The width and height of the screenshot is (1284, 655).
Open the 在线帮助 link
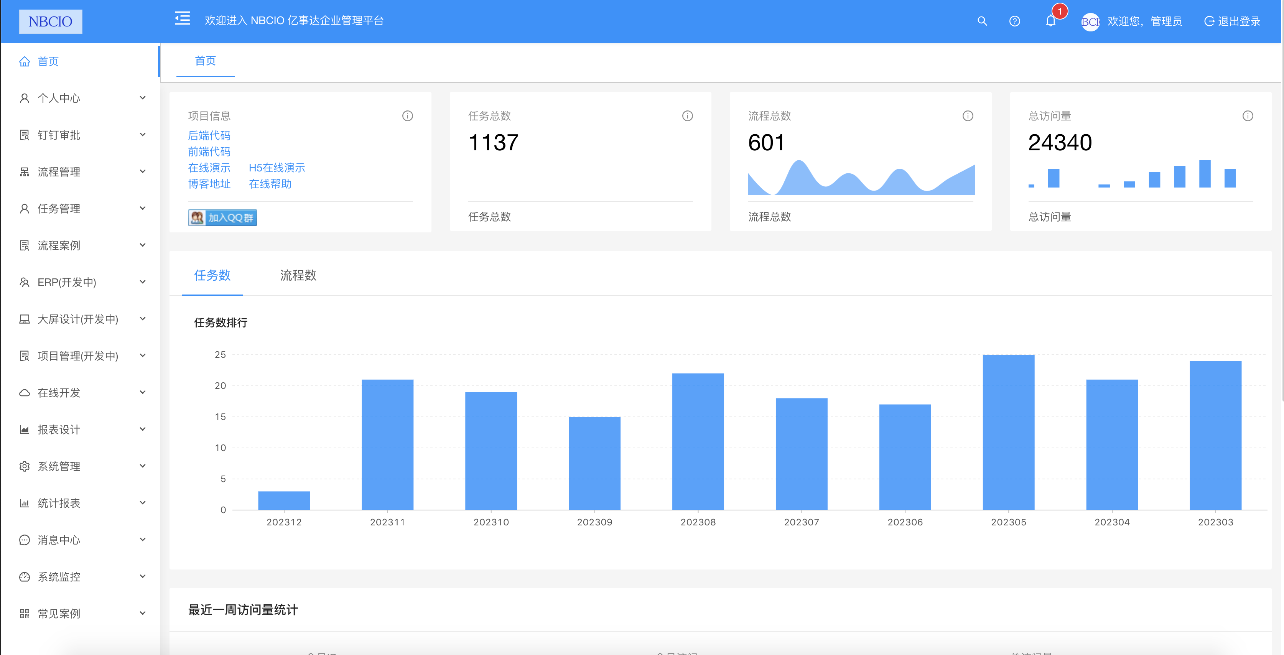coord(270,184)
